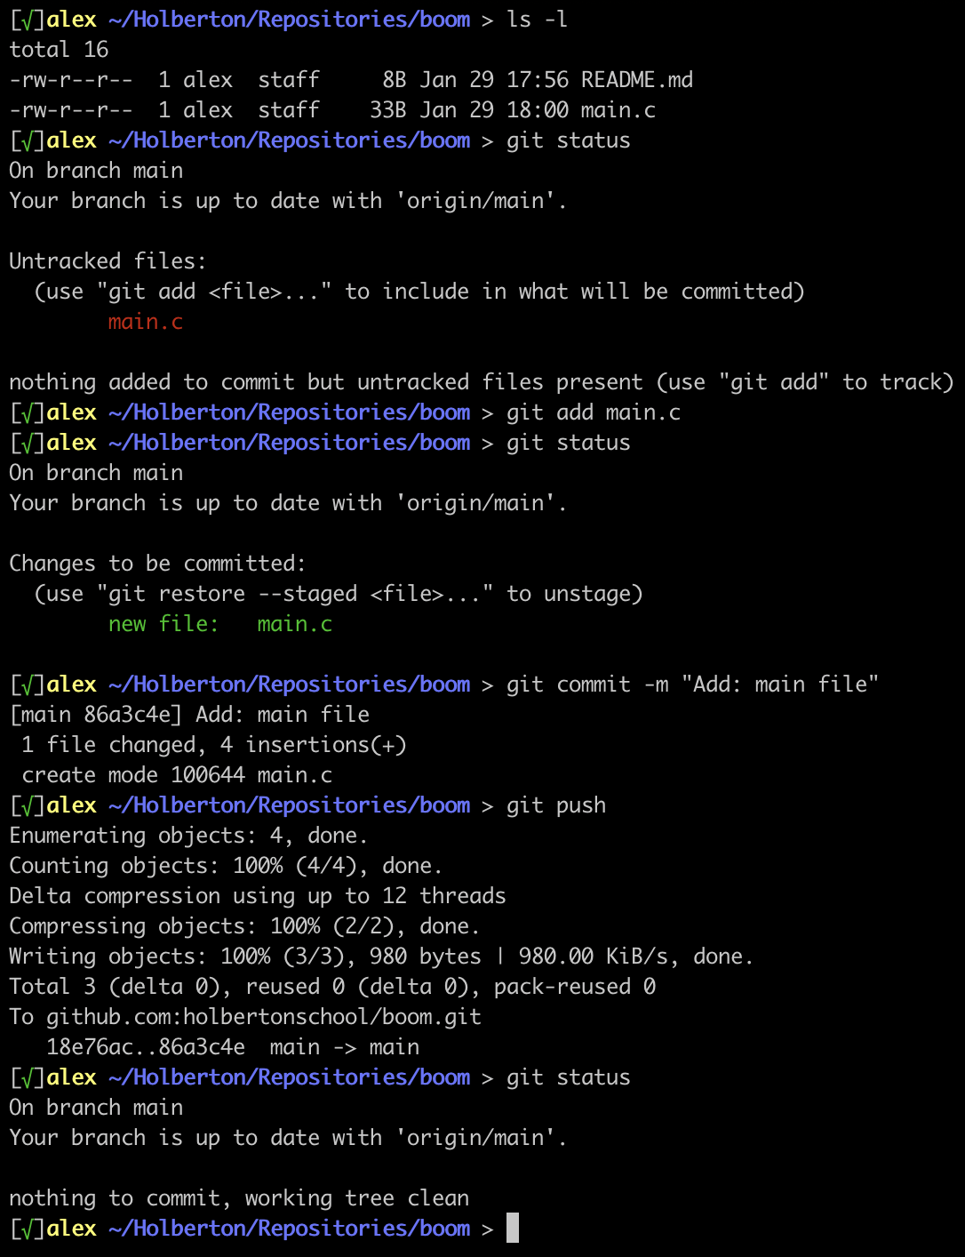Click the github.com:holbertonschool/boom.git remote URL
965x1257 pixels.
[x=263, y=1017]
